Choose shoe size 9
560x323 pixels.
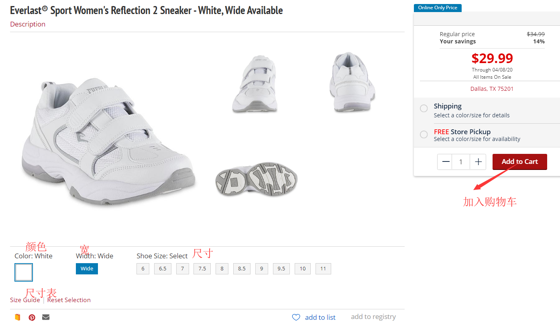tap(261, 269)
